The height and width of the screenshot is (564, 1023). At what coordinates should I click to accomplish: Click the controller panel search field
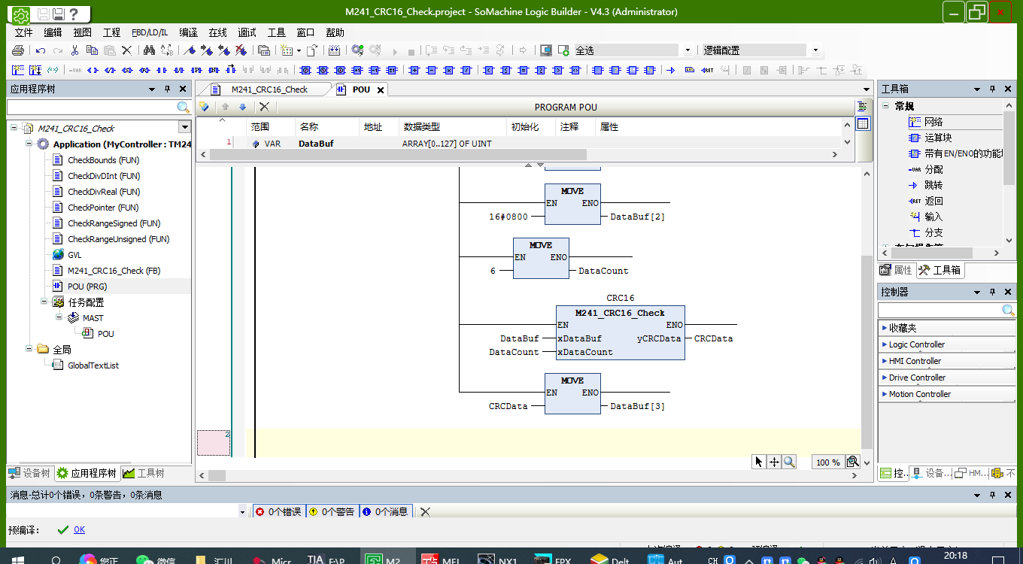(940, 311)
